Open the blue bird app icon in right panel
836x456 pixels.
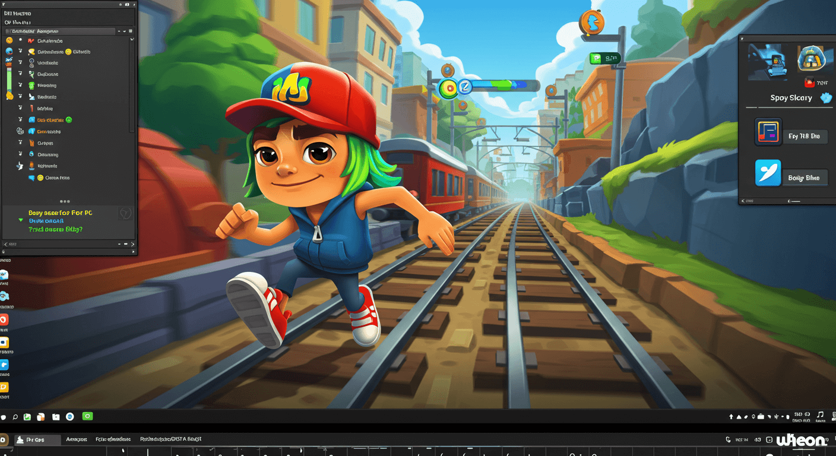tap(768, 173)
